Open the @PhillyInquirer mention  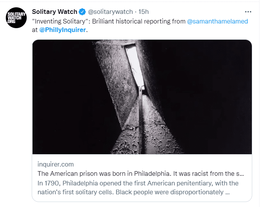click(62, 30)
